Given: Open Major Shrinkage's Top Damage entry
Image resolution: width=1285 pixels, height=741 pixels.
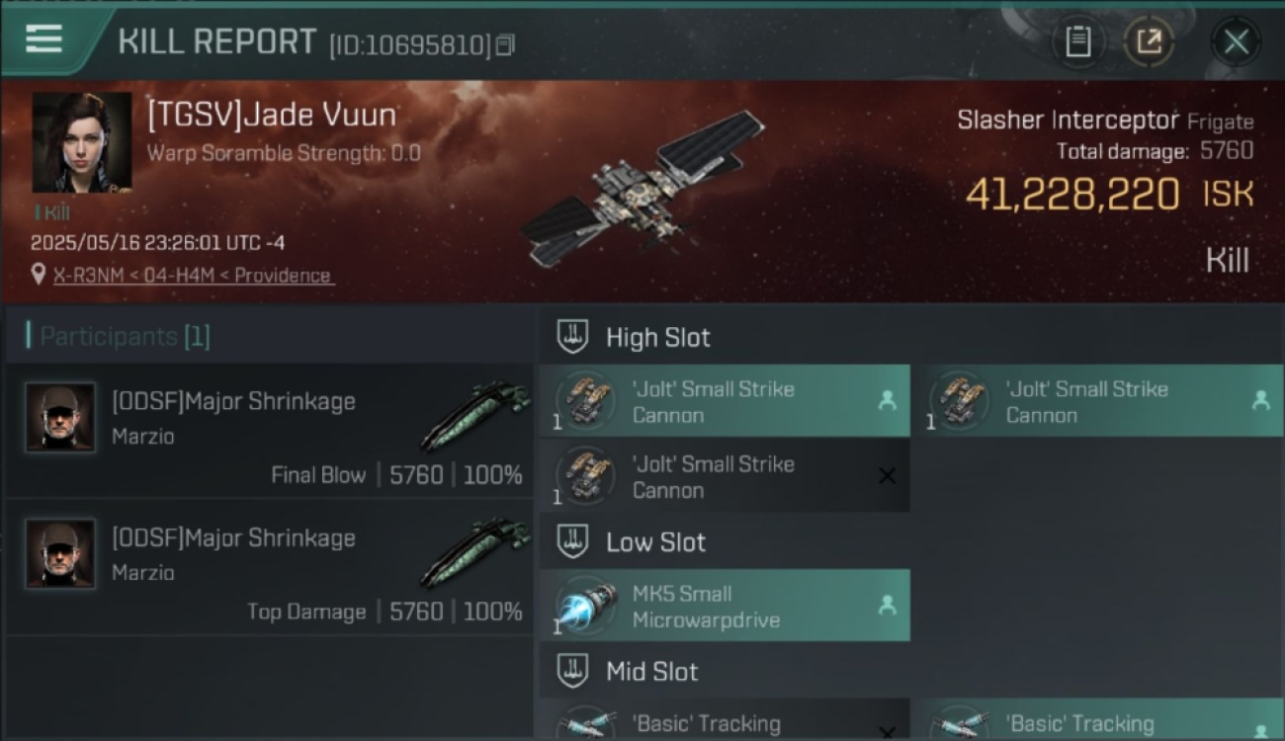Looking at the screenshot, I should (270, 567).
